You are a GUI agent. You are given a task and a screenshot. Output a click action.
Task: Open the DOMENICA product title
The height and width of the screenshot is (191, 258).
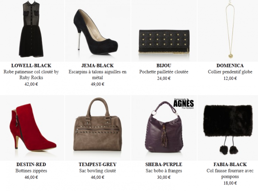(230, 66)
